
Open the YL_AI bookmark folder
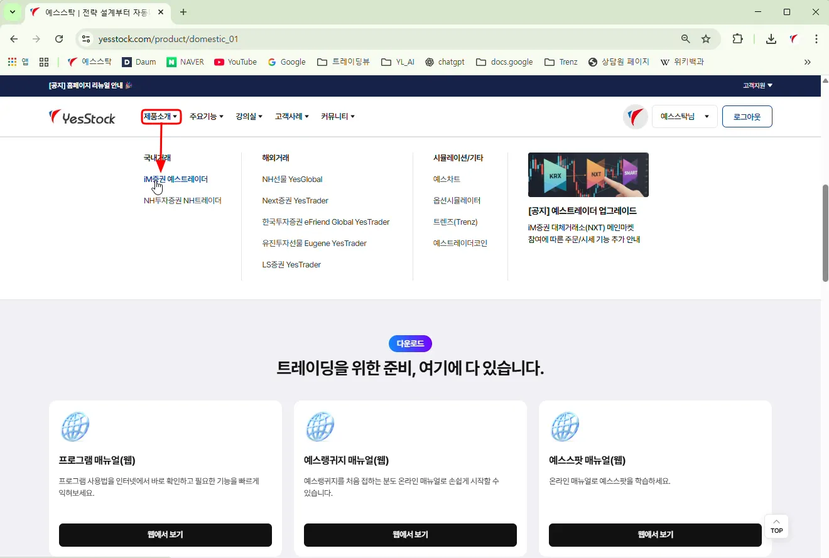tap(398, 62)
